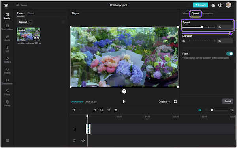The image size is (237, 148).
Task: Delete the selected clip with trash icon
Action: click(x=95, y=110)
